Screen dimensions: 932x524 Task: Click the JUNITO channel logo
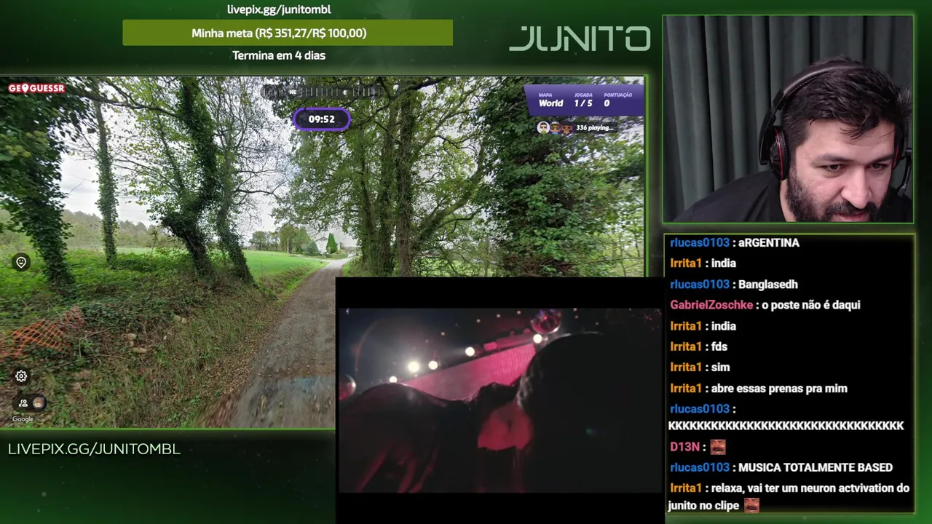click(x=580, y=39)
